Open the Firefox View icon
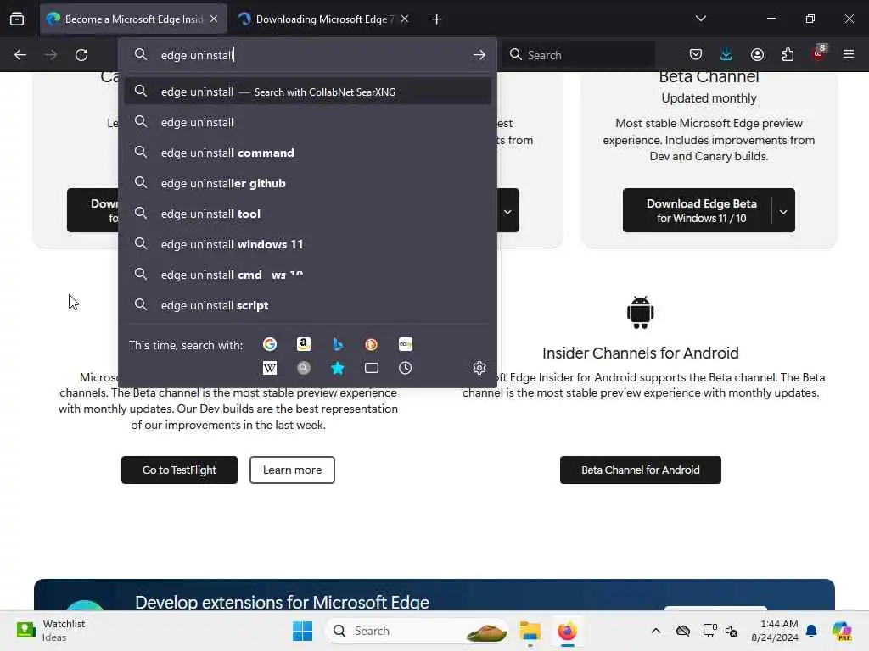This screenshot has height=651, width=869. (x=17, y=19)
